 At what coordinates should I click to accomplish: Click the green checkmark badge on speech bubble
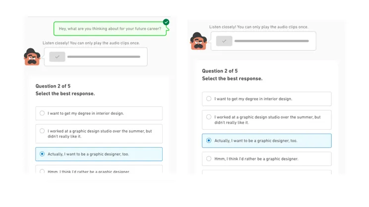(166, 22)
